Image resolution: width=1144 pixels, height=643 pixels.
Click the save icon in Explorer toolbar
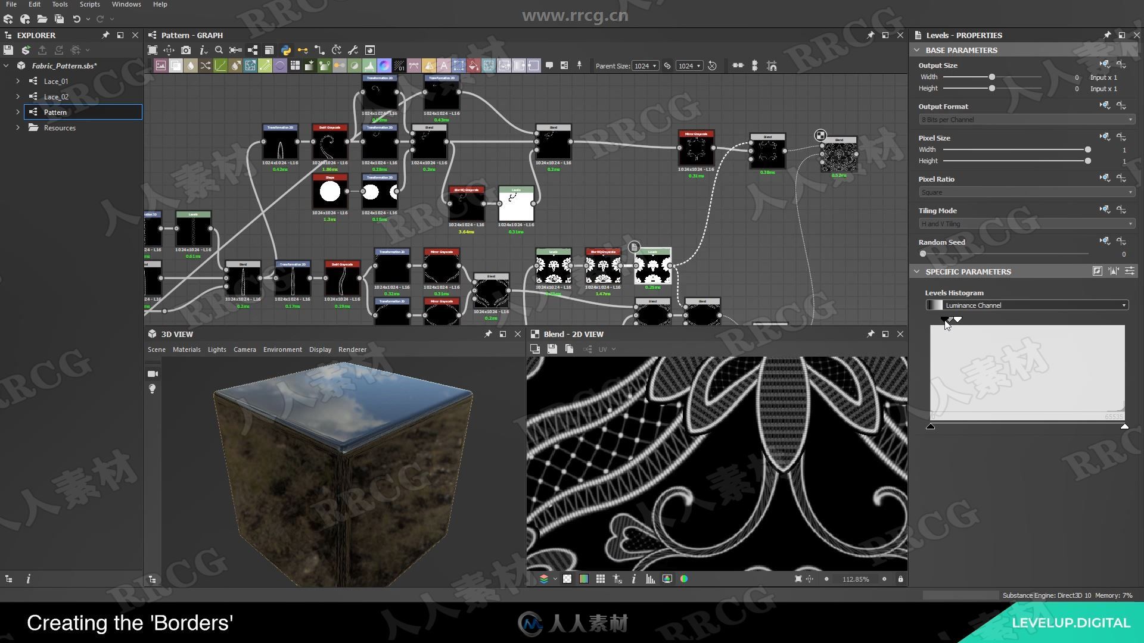[x=8, y=50]
